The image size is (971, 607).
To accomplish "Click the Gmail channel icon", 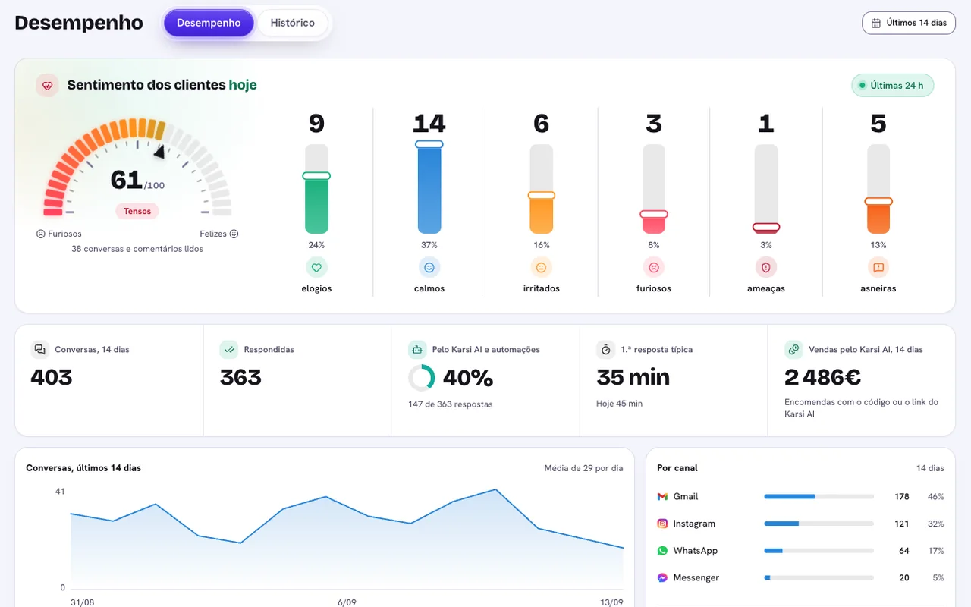I will click(662, 496).
